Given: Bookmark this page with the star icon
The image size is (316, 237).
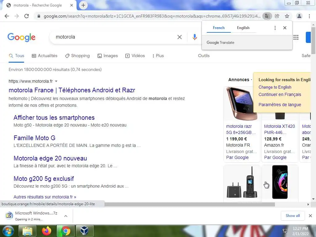Looking at the screenshot, I should coord(287,16).
